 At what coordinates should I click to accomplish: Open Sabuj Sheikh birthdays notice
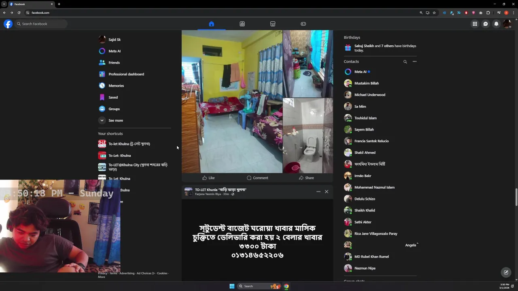point(380,48)
